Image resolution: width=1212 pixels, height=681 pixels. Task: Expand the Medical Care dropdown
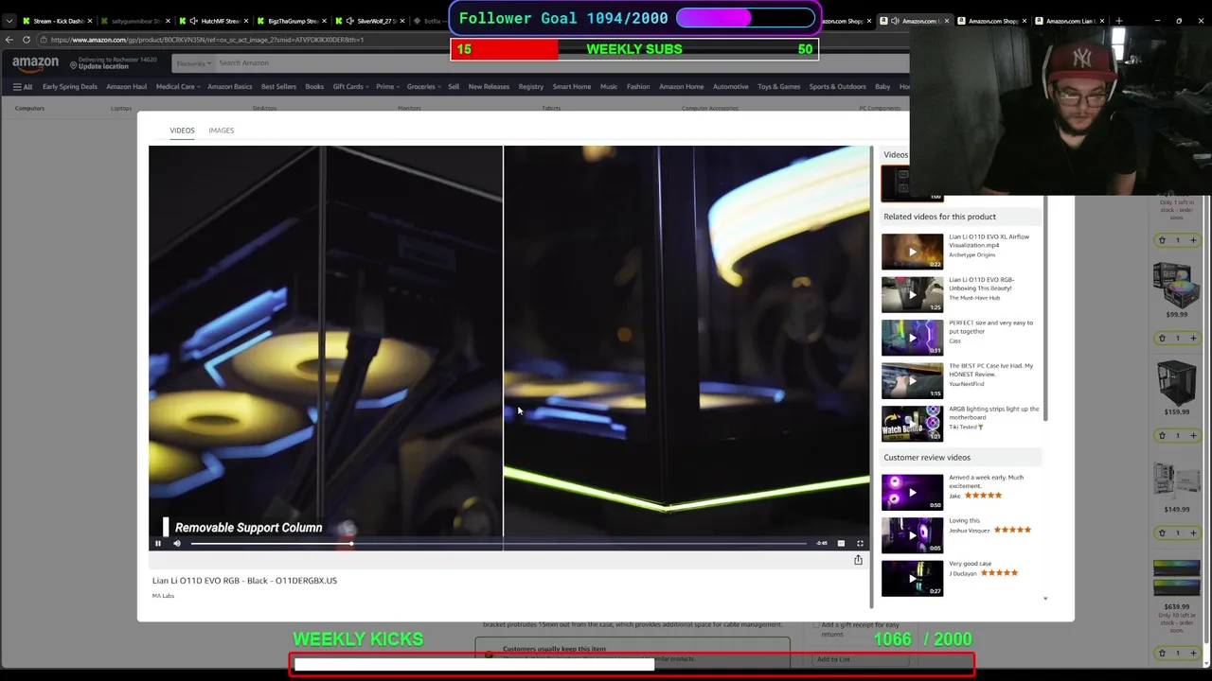click(x=178, y=87)
